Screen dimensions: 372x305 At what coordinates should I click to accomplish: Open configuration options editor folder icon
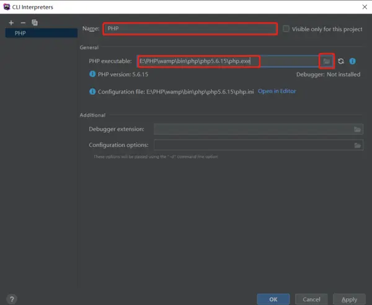(x=358, y=146)
